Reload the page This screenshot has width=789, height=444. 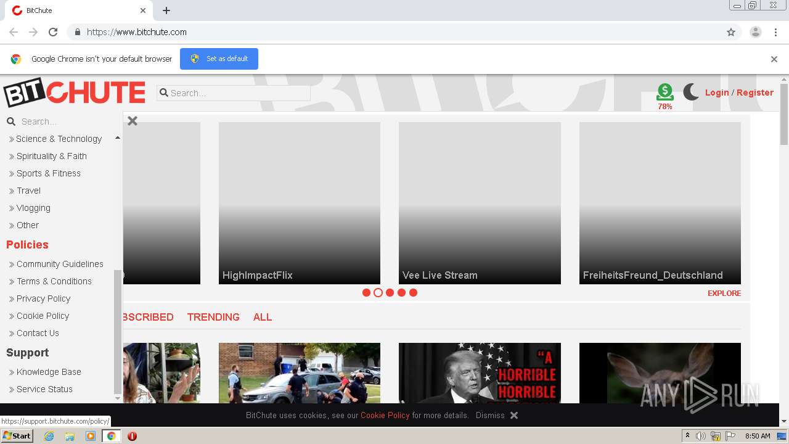[x=53, y=32]
